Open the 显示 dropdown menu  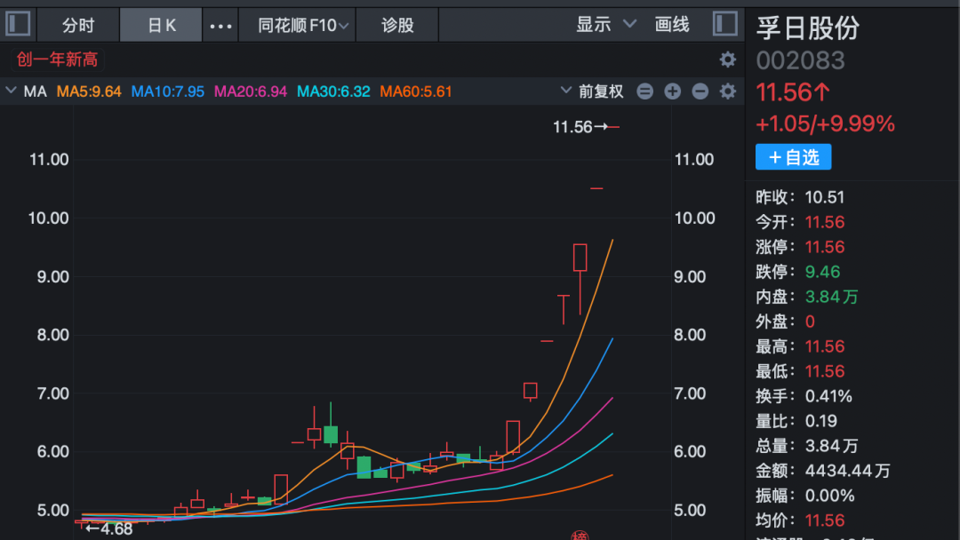(x=606, y=25)
